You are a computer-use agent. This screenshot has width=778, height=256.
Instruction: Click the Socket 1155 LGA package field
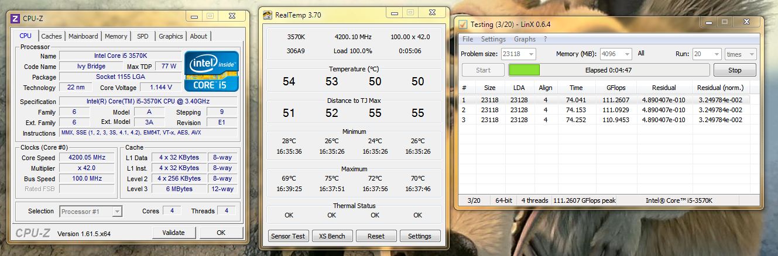point(120,77)
